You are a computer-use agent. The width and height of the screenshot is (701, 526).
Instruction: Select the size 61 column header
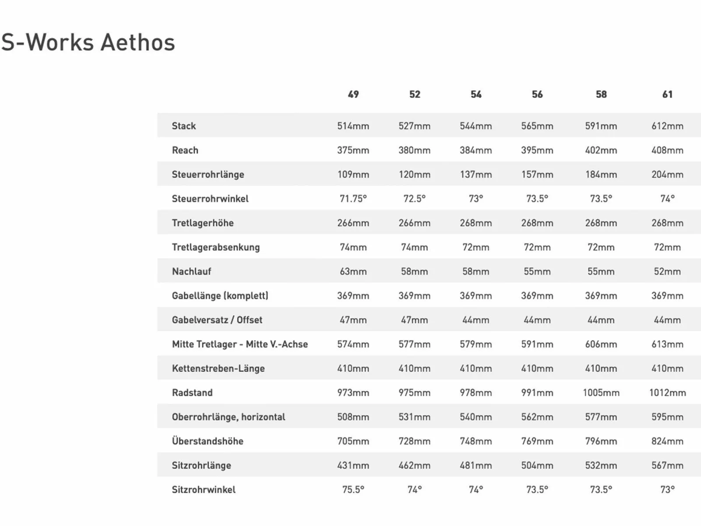667,94
